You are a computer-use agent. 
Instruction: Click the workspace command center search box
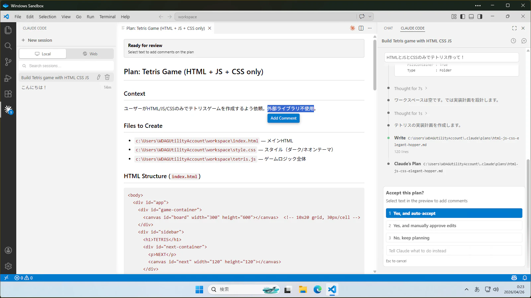[x=266, y=17]
